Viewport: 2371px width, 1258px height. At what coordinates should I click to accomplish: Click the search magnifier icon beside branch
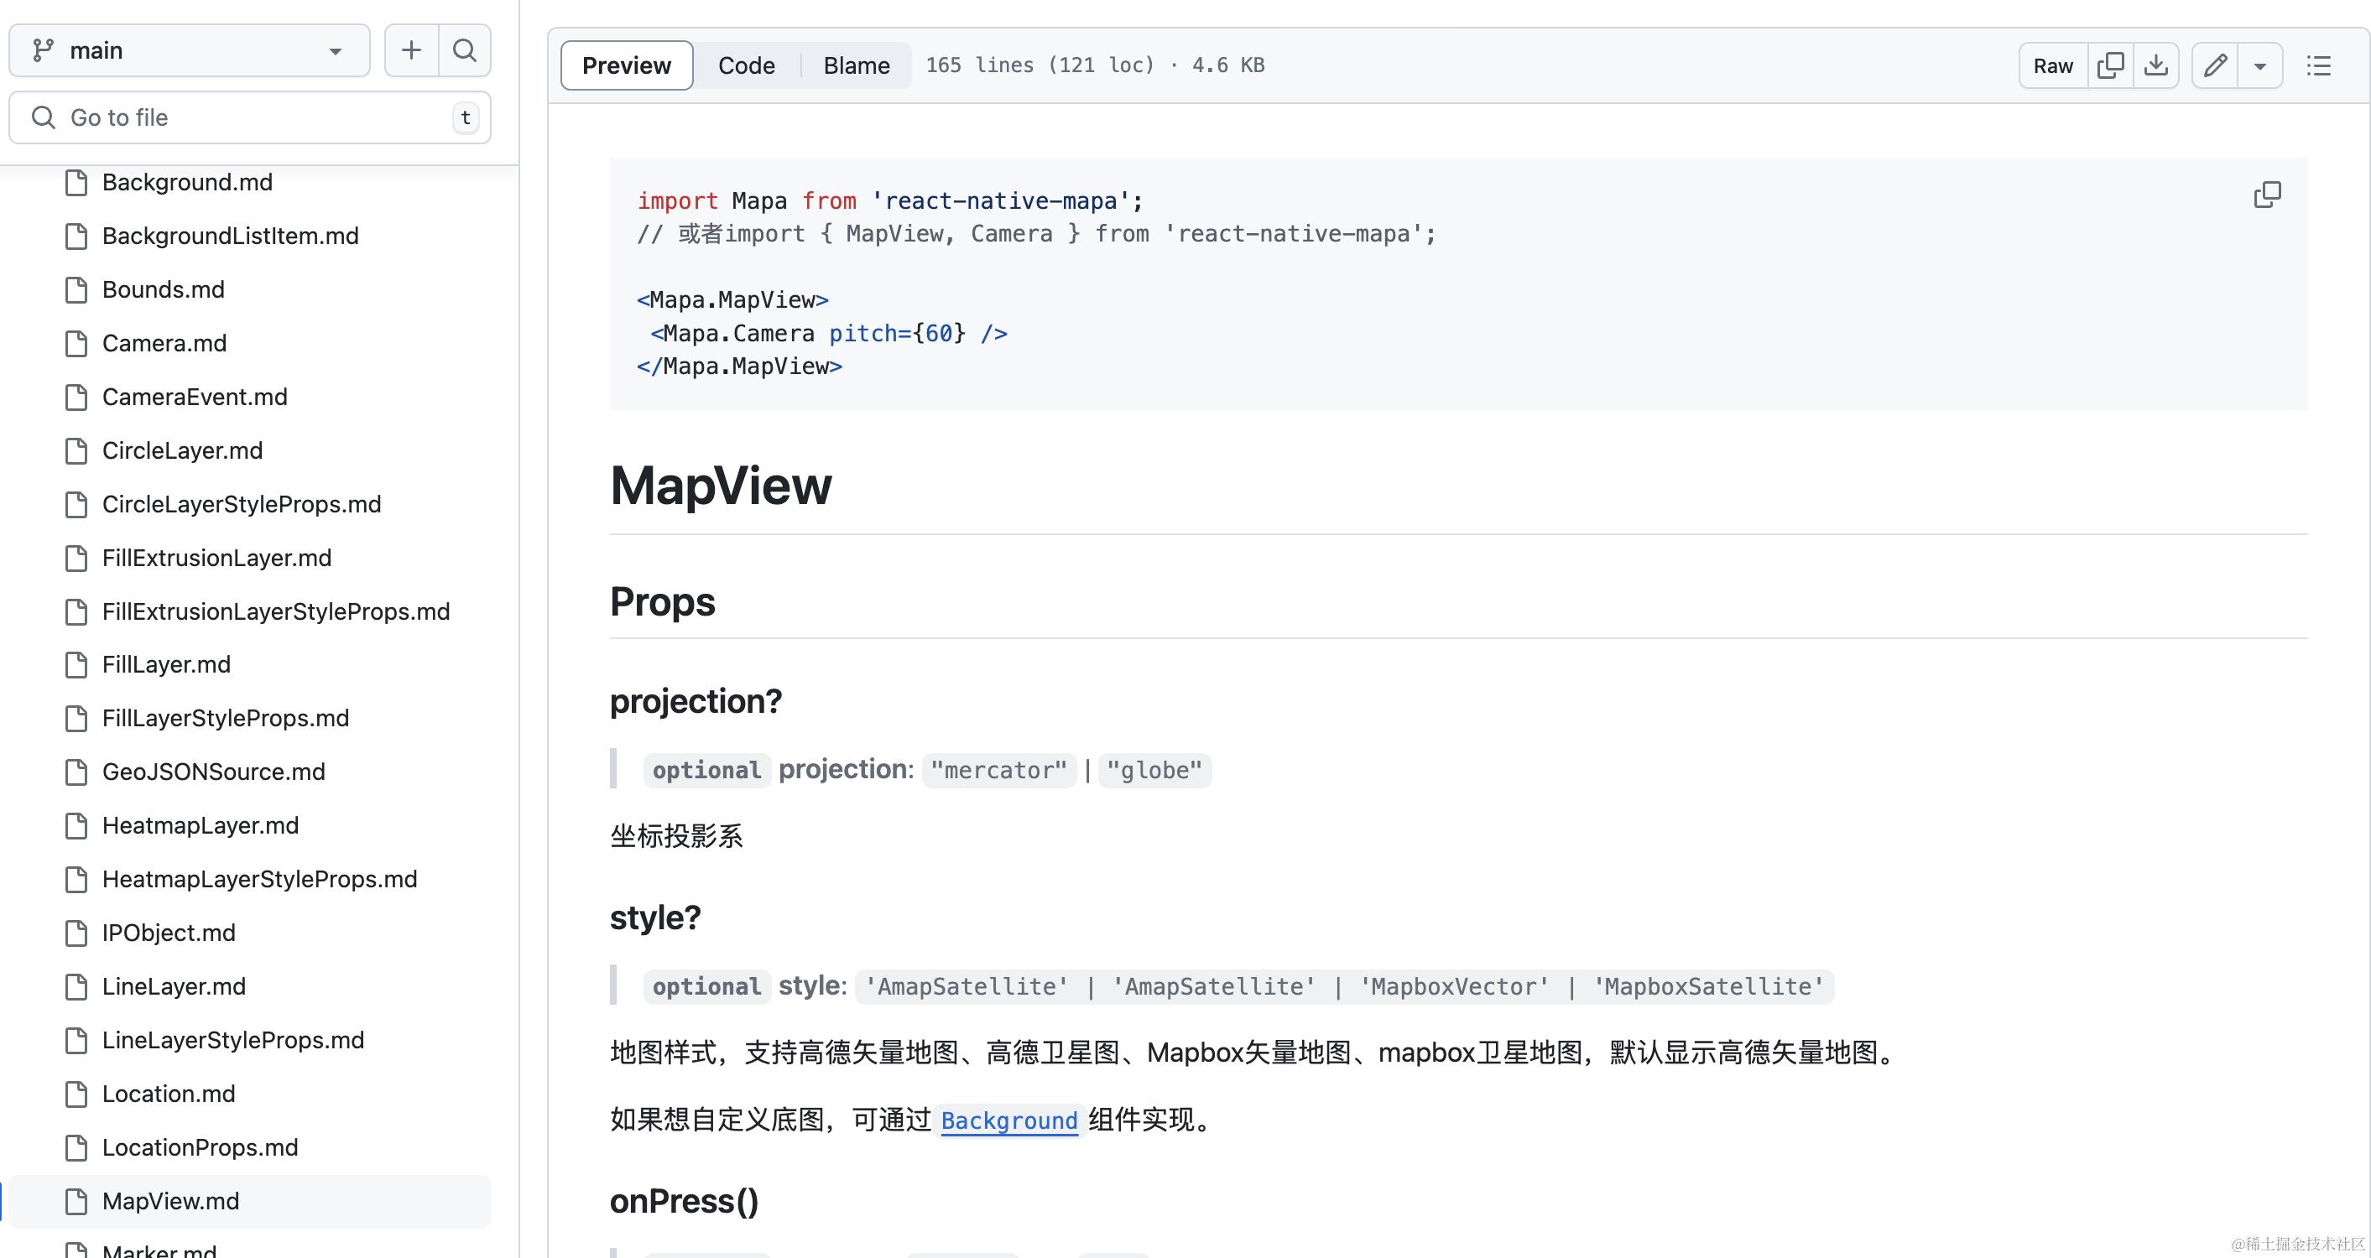pos(465,50)
